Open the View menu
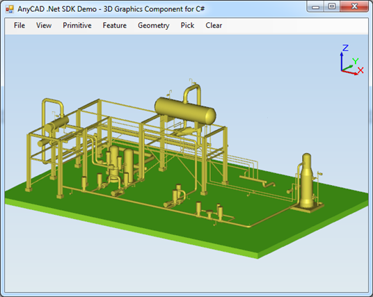Viewport: 373px width, 297px height. point(44,26)
